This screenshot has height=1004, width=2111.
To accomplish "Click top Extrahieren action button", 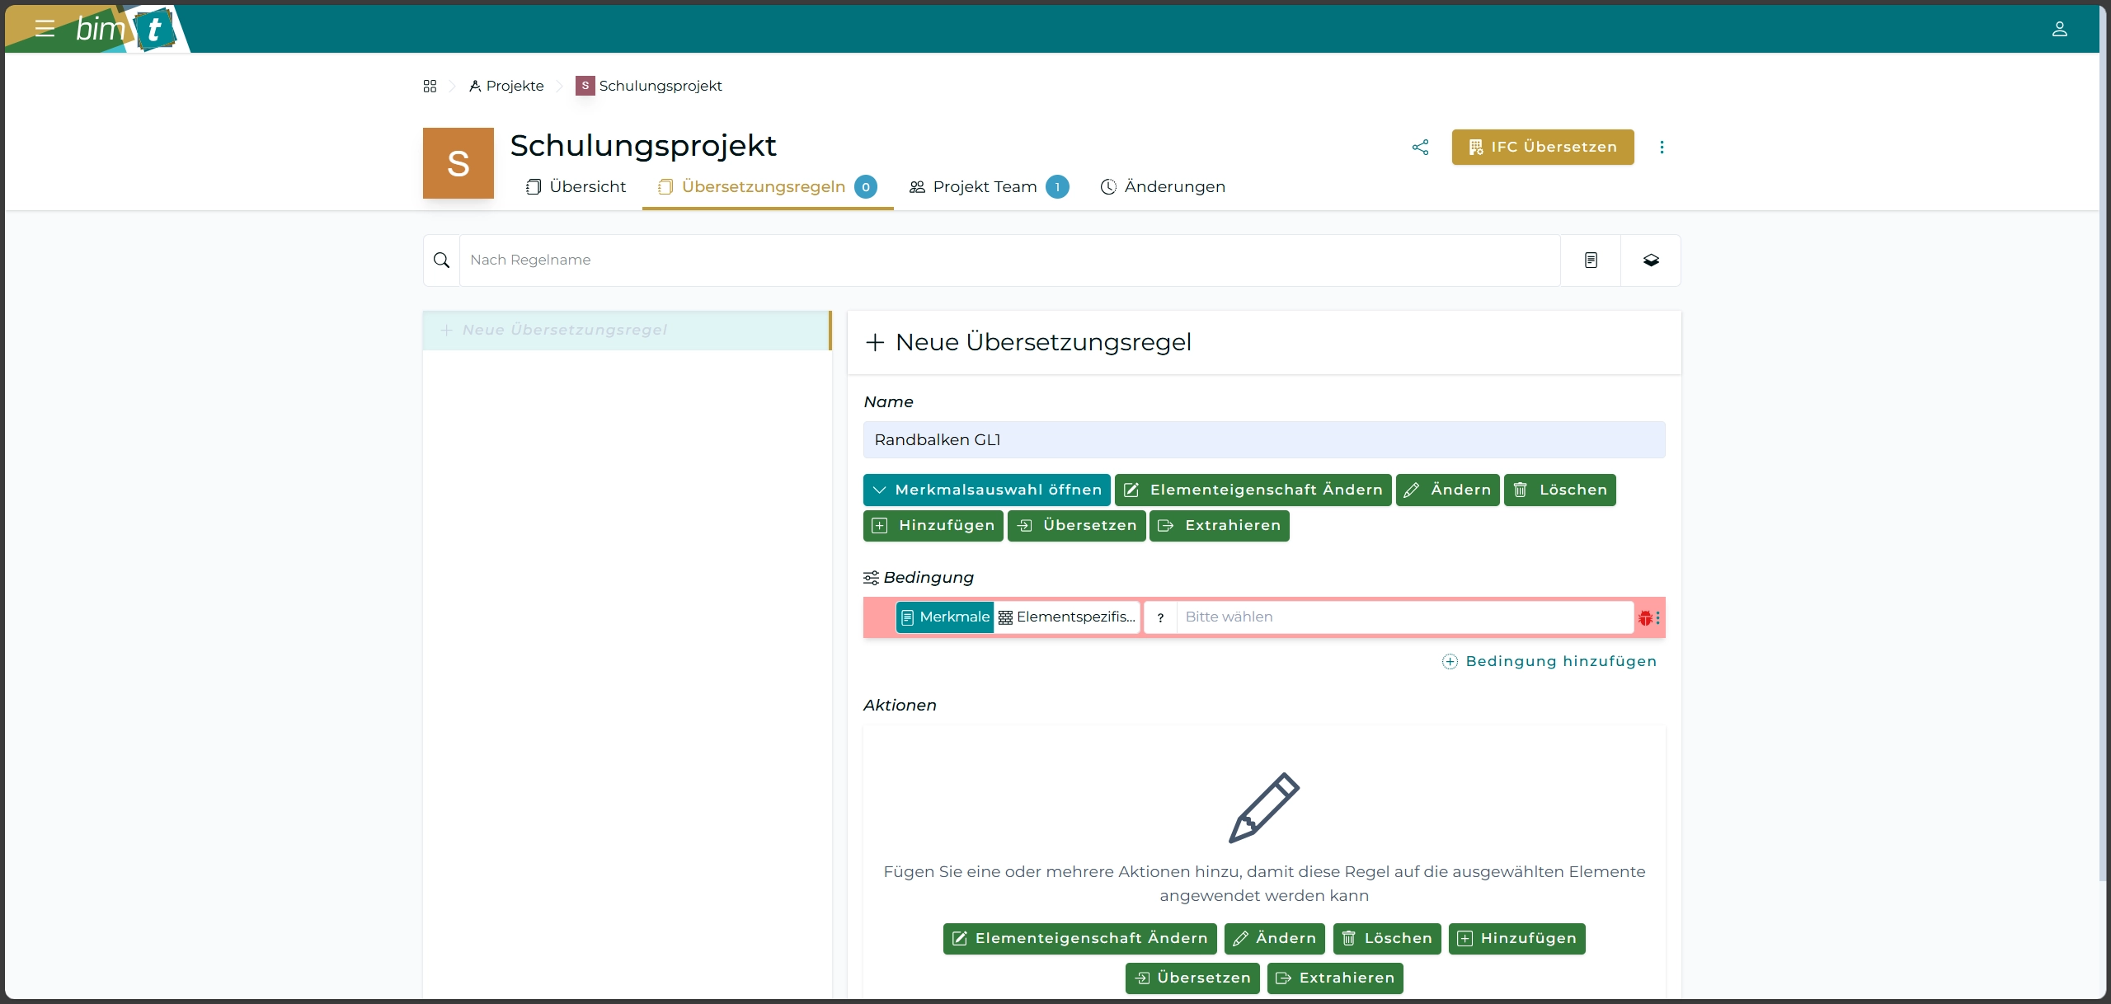I will 1219,526.
